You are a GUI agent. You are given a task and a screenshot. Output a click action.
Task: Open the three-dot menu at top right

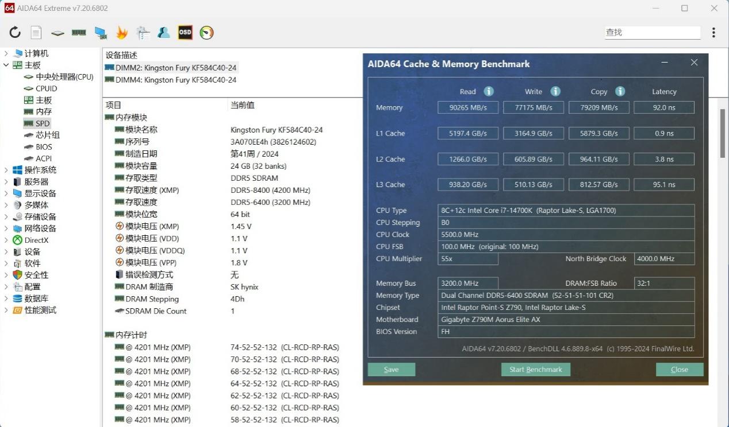(713, 33)
